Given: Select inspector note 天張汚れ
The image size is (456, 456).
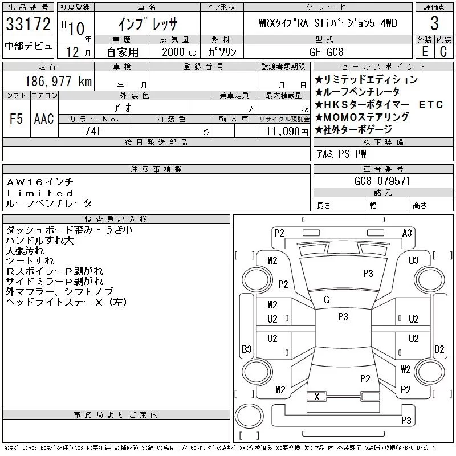Looking at the screenshot, I should [25, 250].
